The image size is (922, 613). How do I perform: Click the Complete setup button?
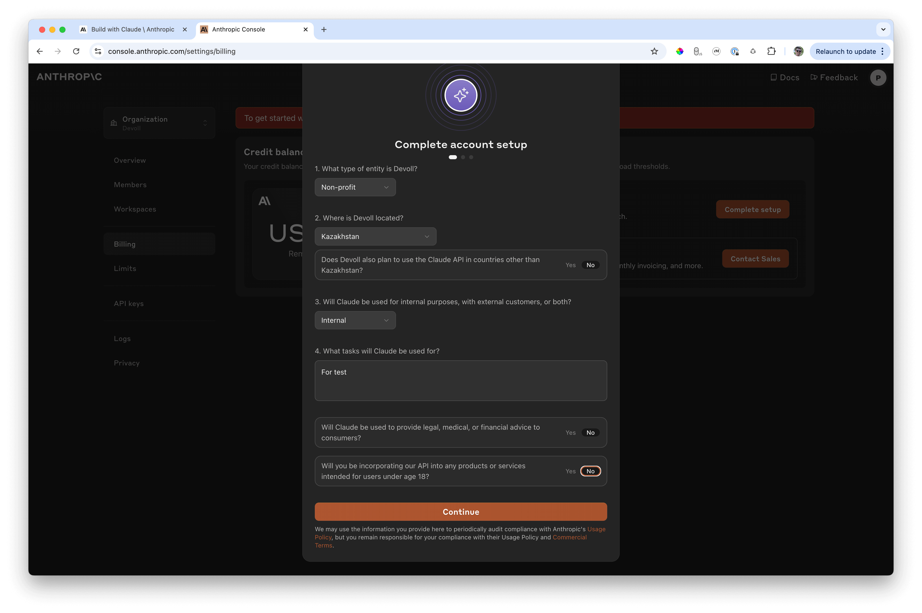pos(752,209)
